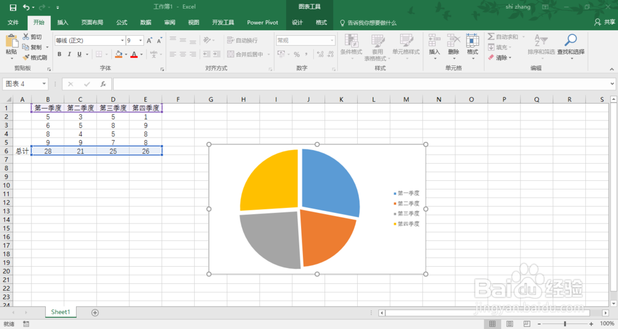The height and width of the screenshot is (329, 618).
Task: Expand the formula bar chevron
Action: (x=612, y=84)
